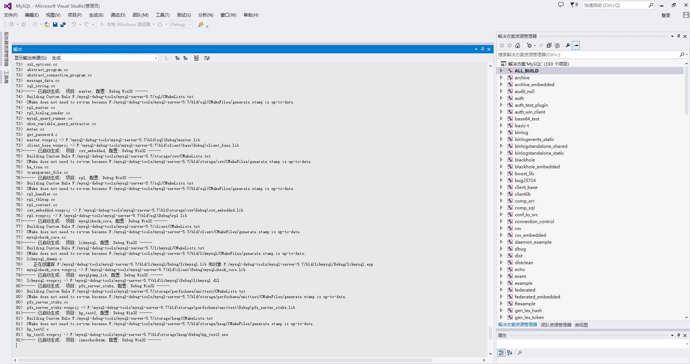
Task: Click the Show All Files icon
Action: point(557,45)
